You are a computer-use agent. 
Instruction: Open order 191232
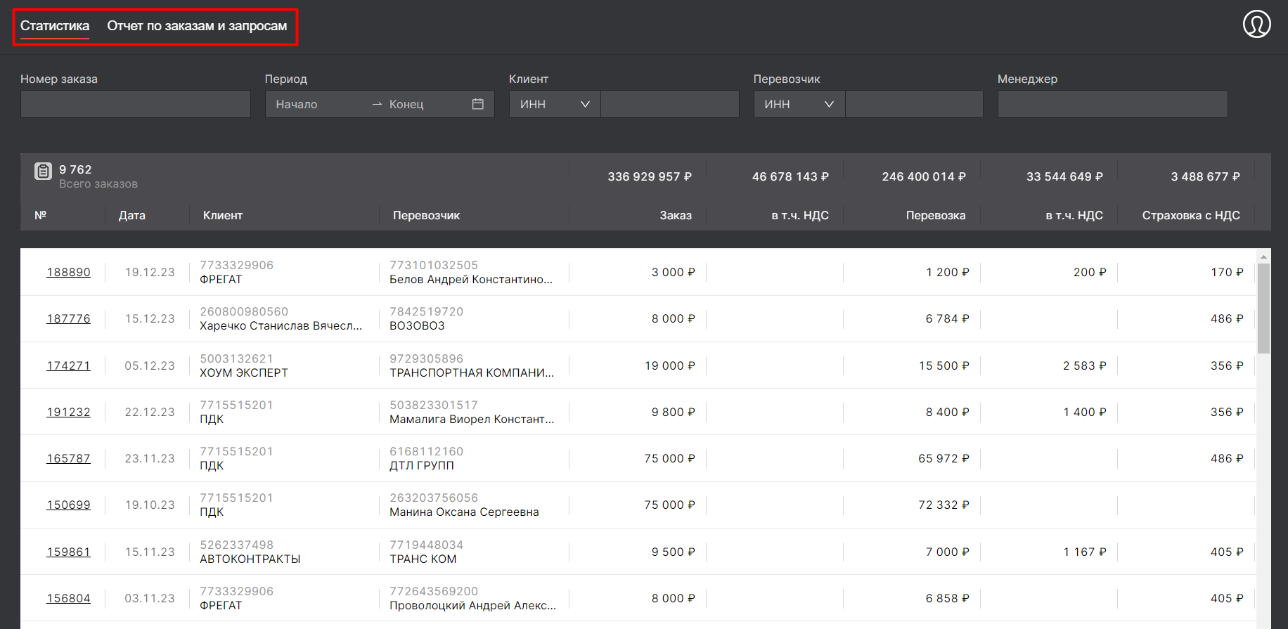(x=68, y=412)
